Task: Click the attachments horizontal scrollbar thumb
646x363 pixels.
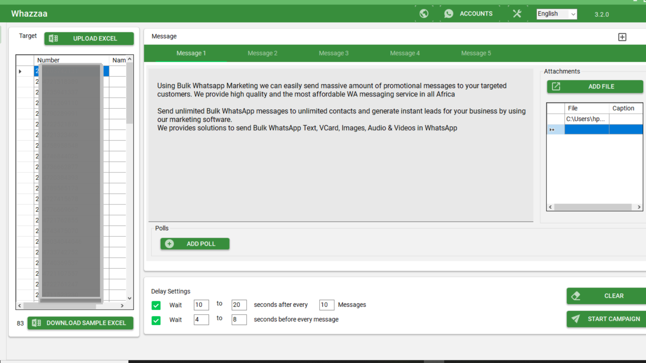Action: click(593, 207)
